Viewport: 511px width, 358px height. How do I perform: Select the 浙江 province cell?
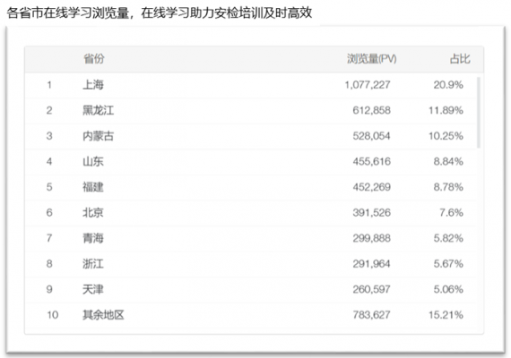pos(93,264)
